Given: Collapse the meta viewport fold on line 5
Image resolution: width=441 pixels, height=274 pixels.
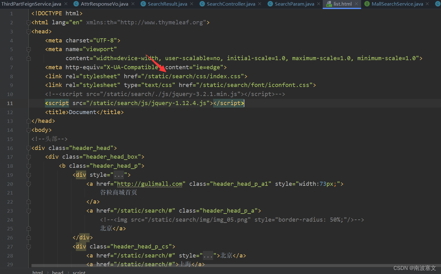Looking at the screenshot, I should click(29, 49).
